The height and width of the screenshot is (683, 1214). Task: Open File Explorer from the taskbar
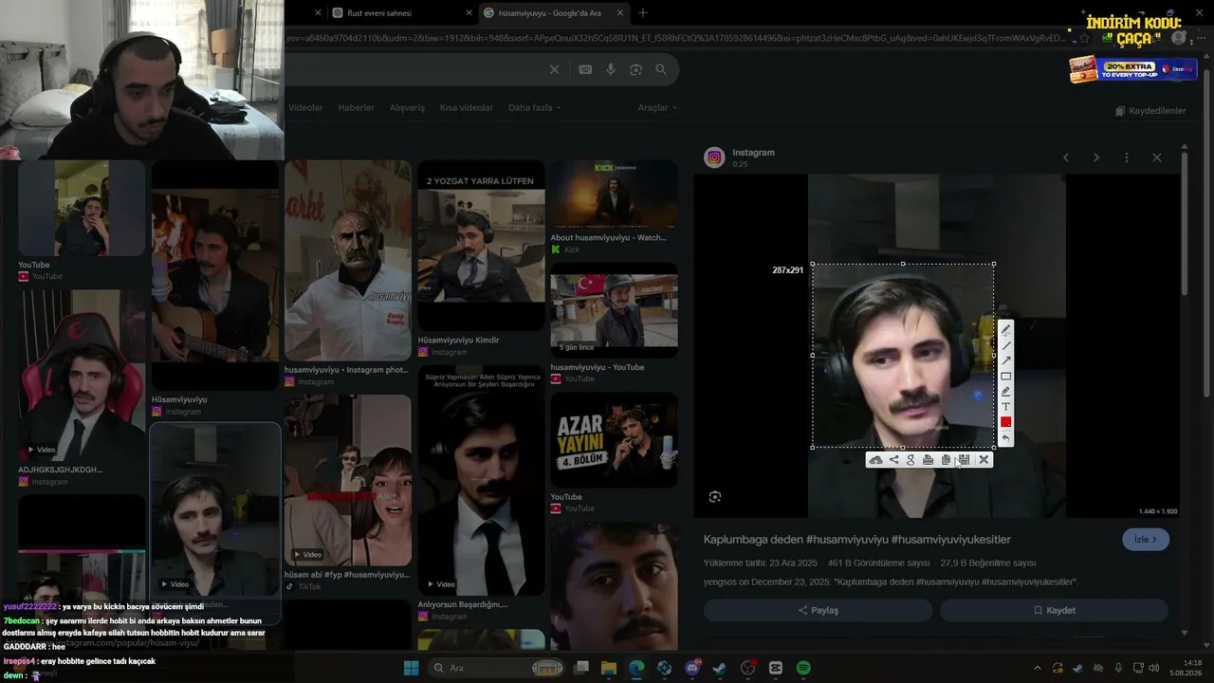coord(609,668)
